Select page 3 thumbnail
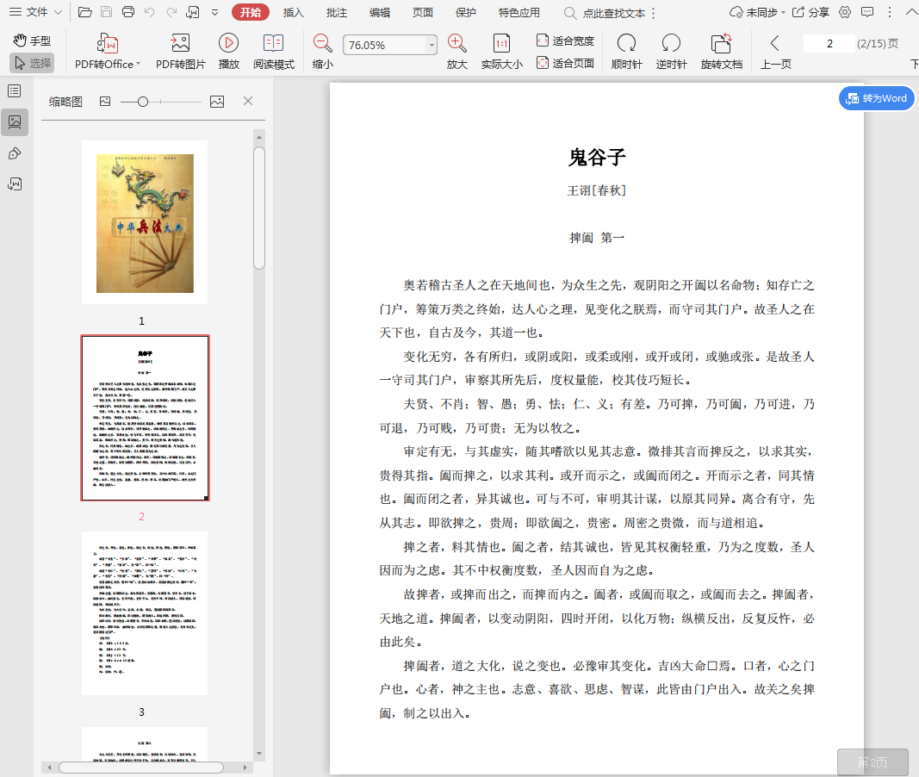 [145, 612]
